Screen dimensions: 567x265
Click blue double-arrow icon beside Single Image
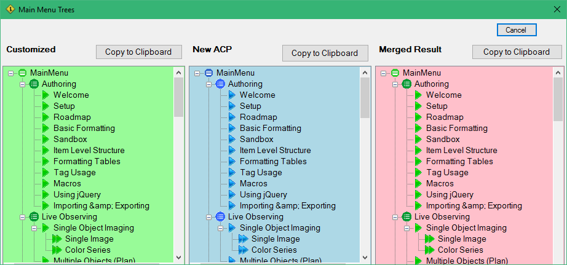(x=244, y=239)
